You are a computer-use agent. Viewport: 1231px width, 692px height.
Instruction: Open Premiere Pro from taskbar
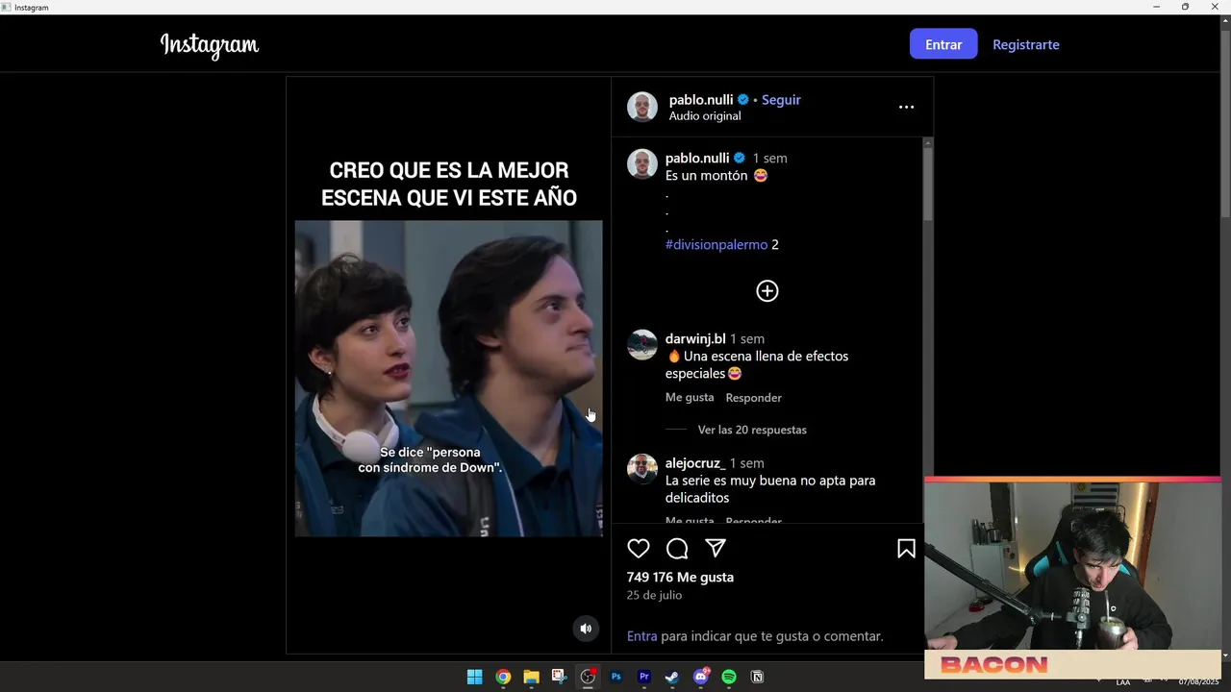644,677
